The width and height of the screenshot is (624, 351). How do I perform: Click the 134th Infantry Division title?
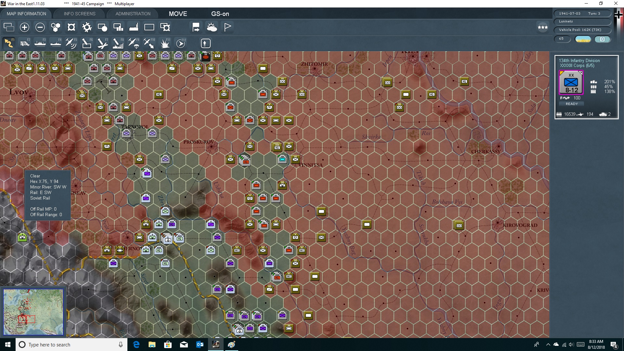pyautogui.click(x=579, y=60)
